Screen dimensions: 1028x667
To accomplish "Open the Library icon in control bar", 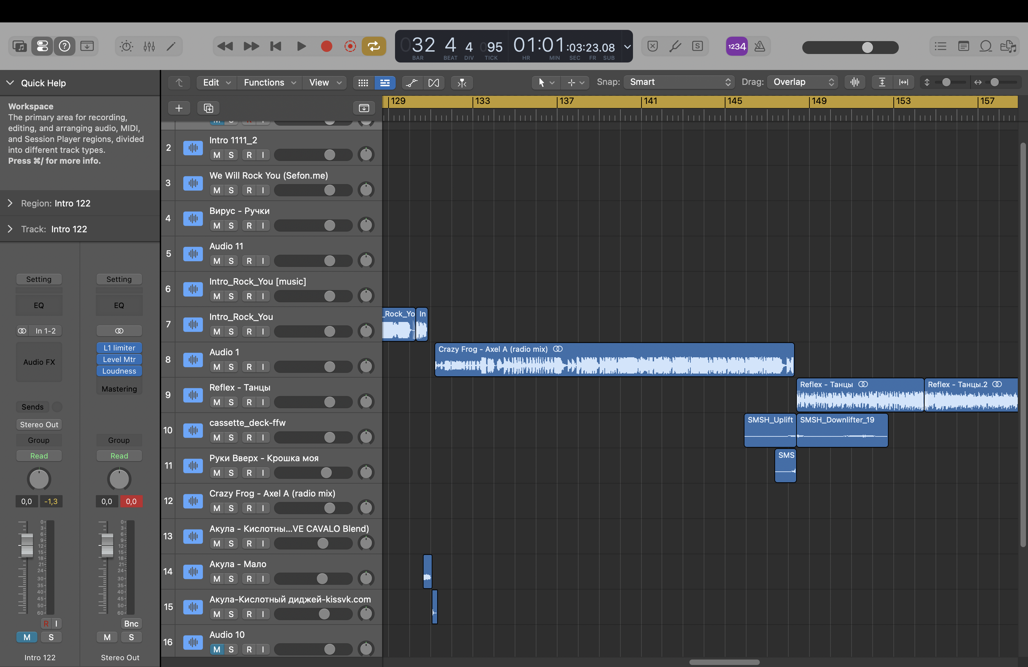I will pos(20,46).
